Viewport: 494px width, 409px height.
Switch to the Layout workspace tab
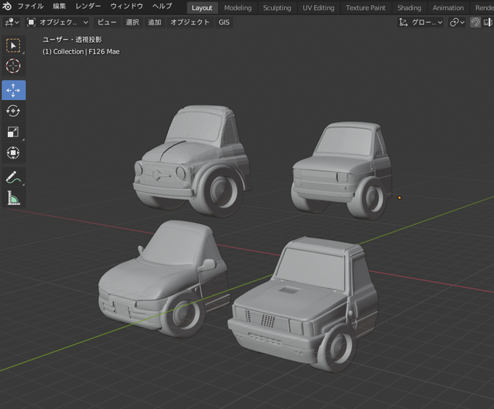pyautogui.click(x=202, y=8)
